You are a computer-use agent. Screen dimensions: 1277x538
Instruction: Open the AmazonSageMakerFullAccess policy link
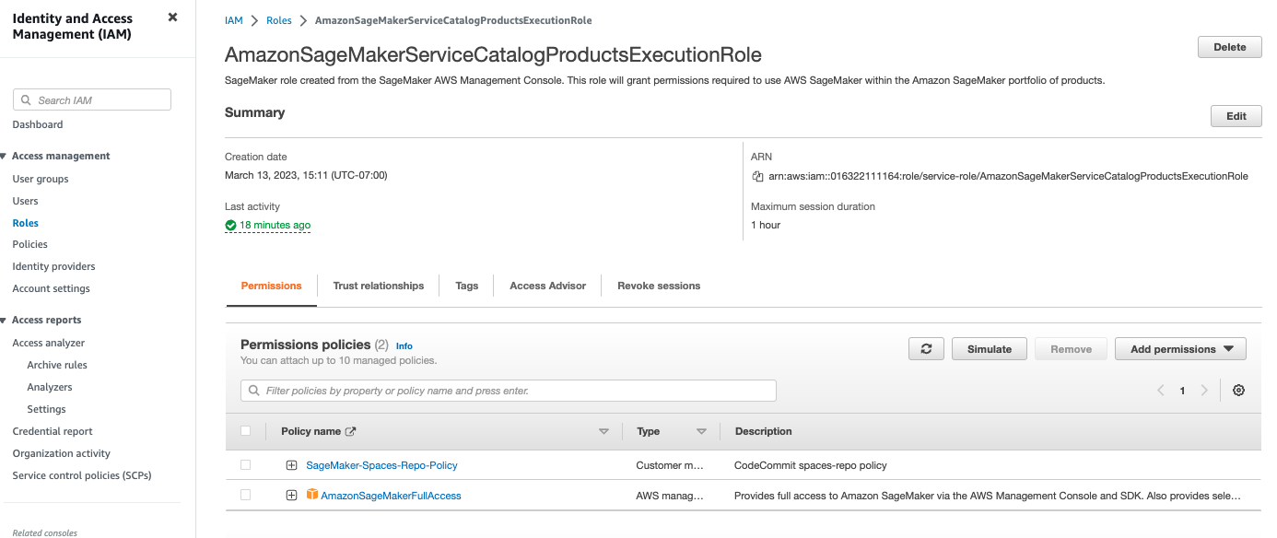[x=391, y=496]
